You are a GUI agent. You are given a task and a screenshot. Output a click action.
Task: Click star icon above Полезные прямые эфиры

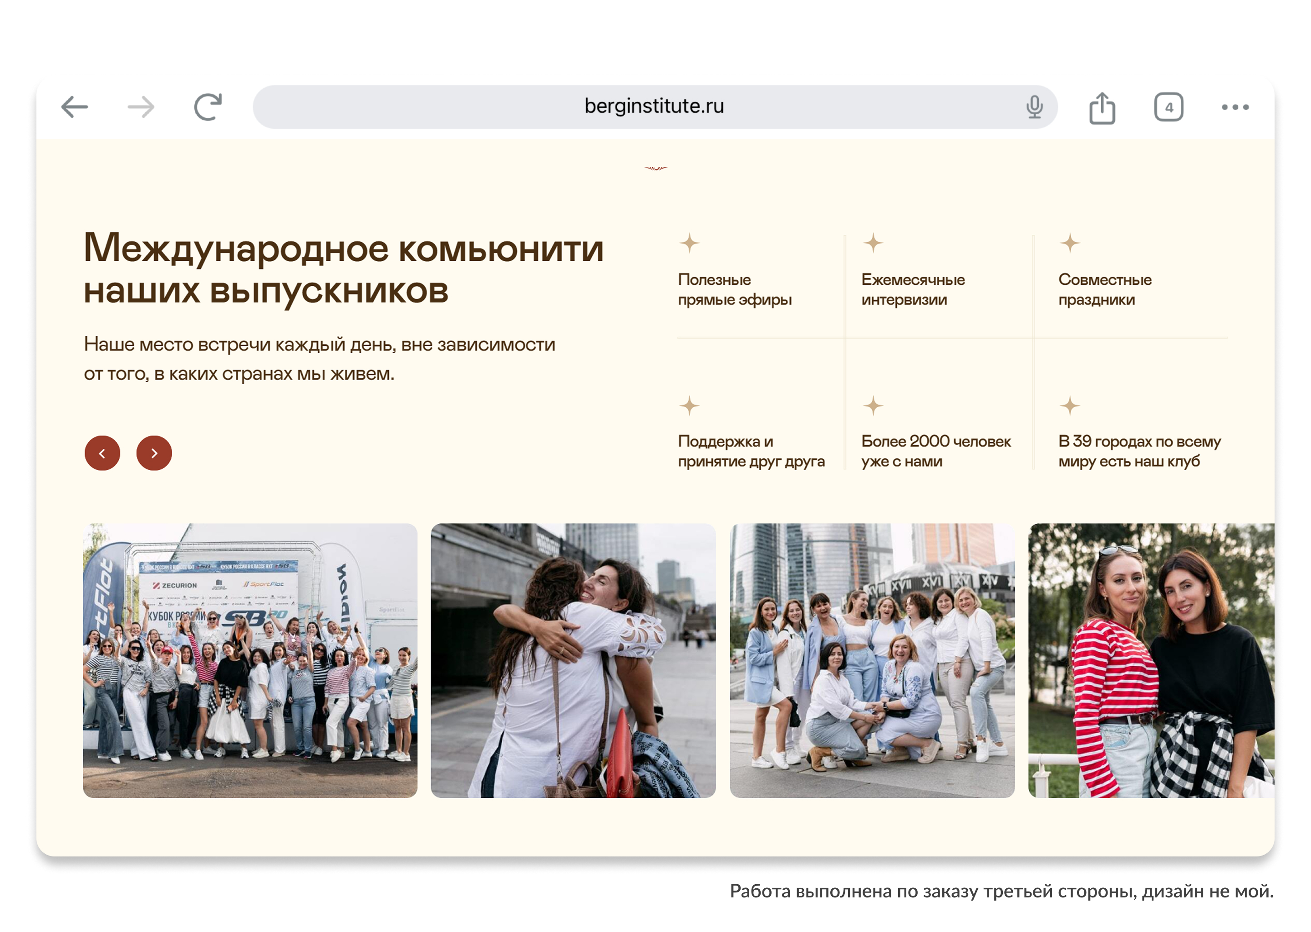point(689,243)
